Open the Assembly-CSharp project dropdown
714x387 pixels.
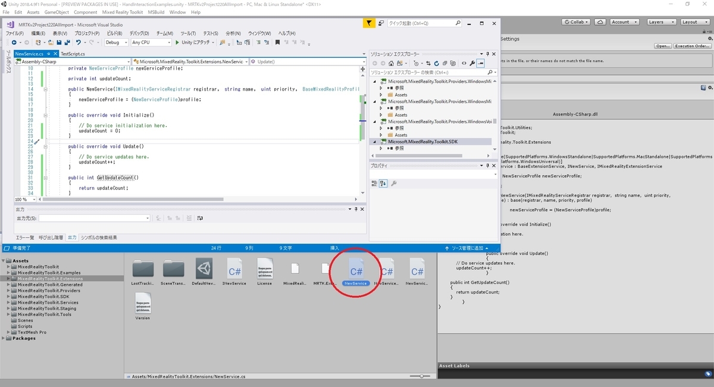click(x=71, y=61)
